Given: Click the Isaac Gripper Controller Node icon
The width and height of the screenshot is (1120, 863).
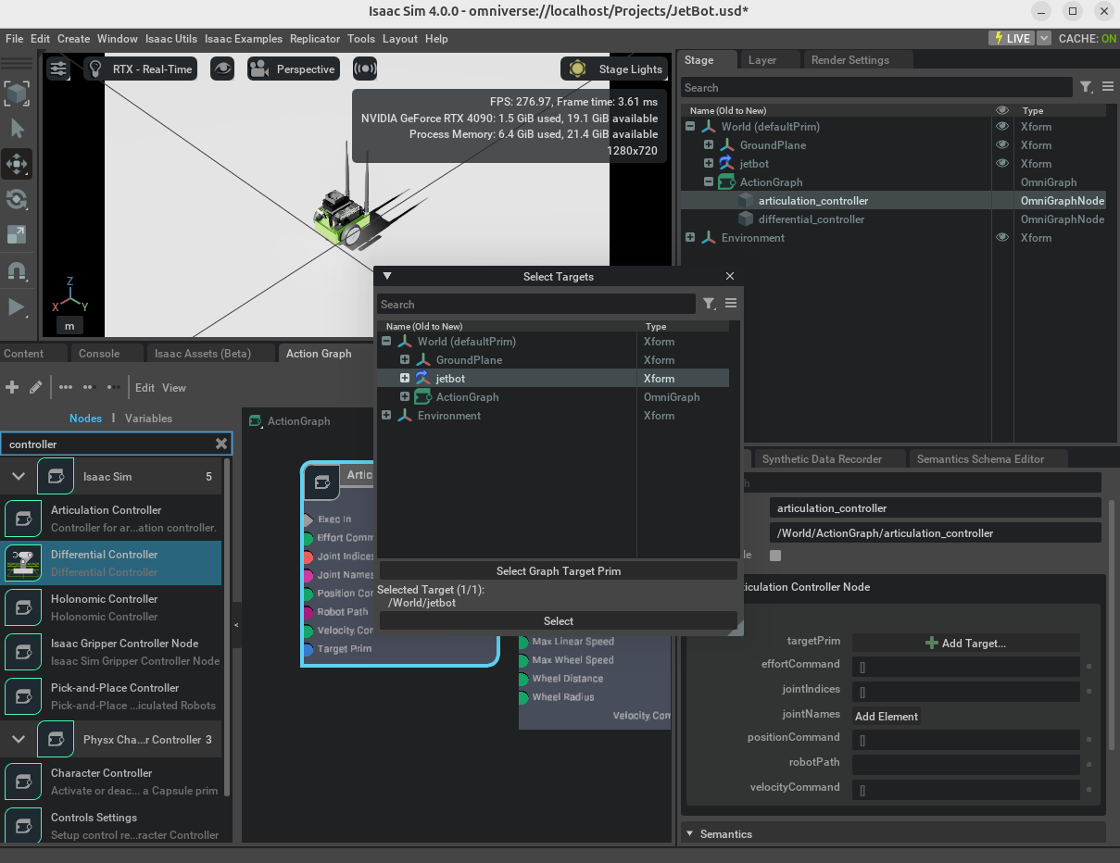Looking at the screenshot, I should [23, 652].
